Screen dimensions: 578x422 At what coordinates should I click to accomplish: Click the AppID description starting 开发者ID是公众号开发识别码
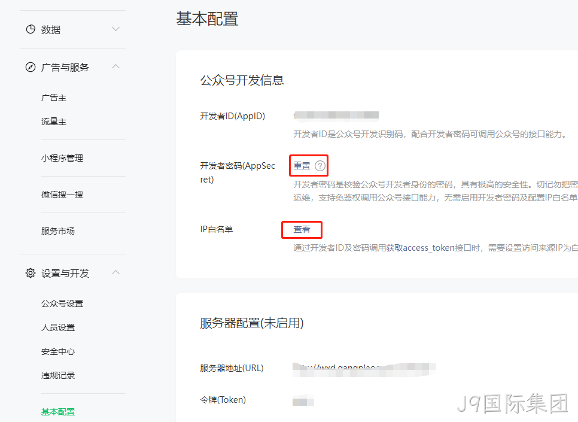[x=430, y=134]
